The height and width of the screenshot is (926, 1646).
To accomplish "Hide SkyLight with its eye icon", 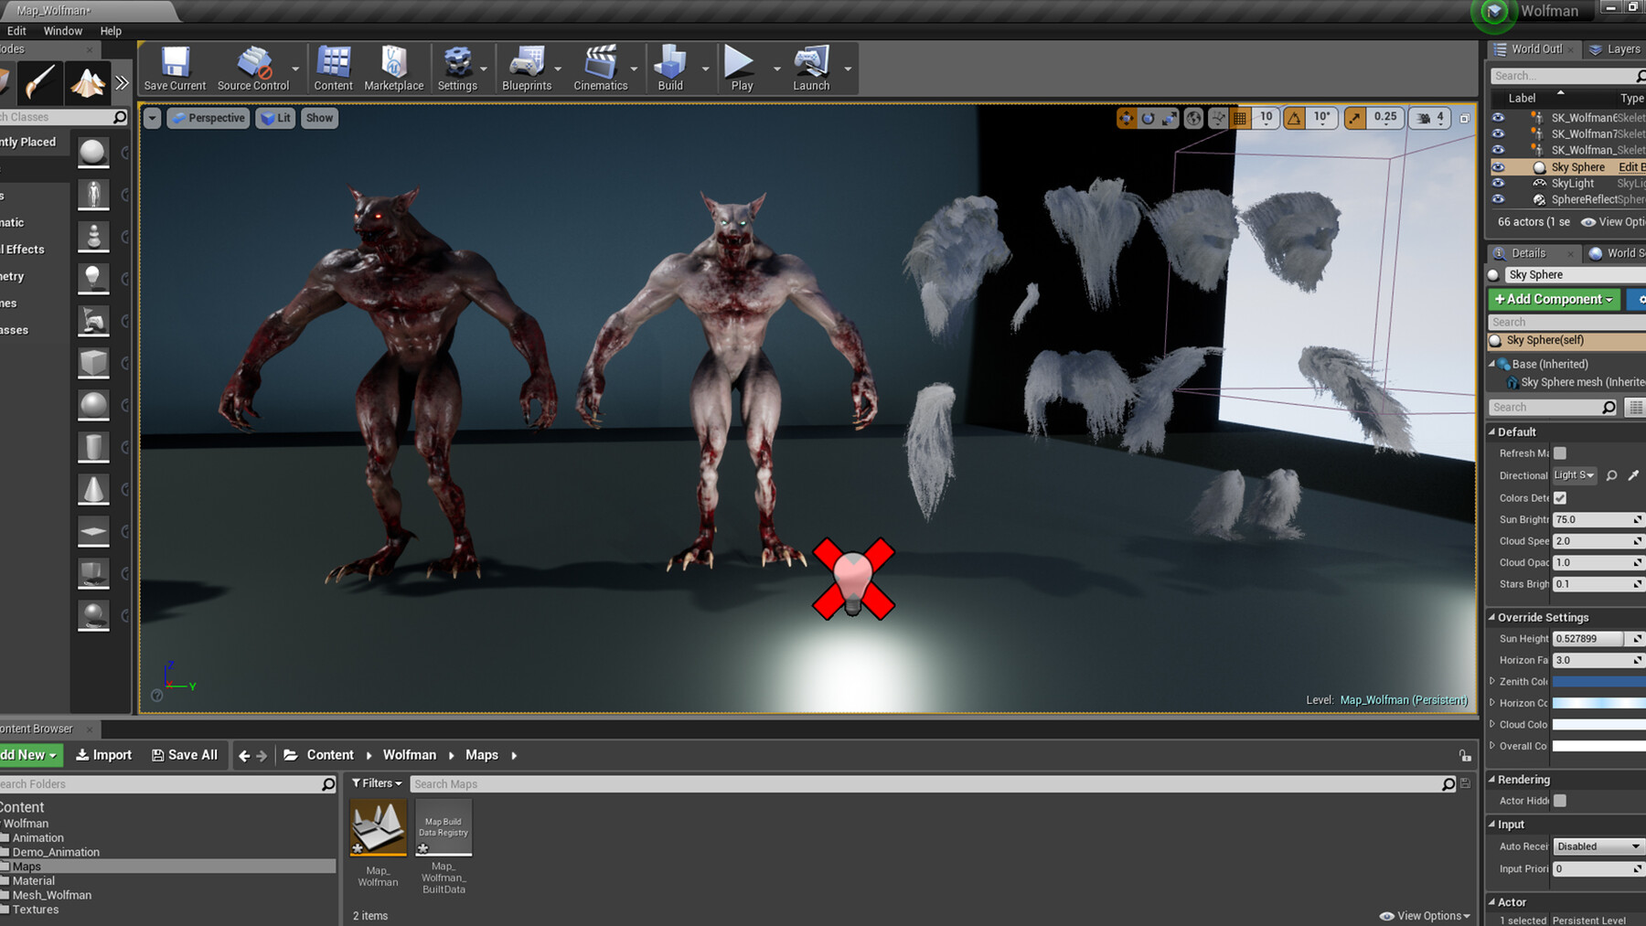I will 1498,183.
